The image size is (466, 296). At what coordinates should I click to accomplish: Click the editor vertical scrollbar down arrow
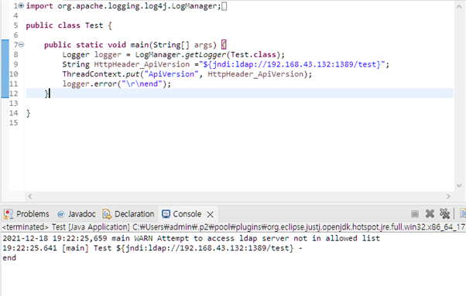(459, 185)
